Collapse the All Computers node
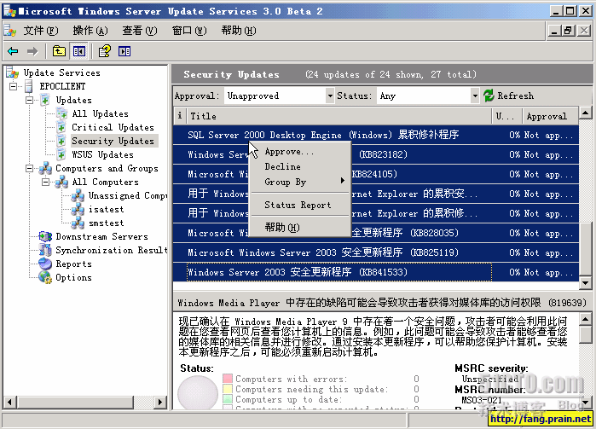Screen dimensions: 596x429 45,183
